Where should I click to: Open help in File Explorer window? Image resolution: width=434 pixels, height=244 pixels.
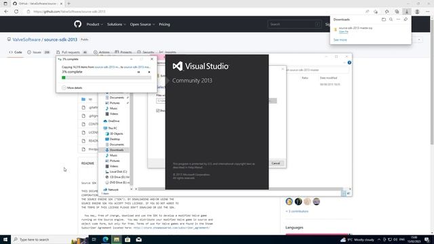tap(349, 63)
